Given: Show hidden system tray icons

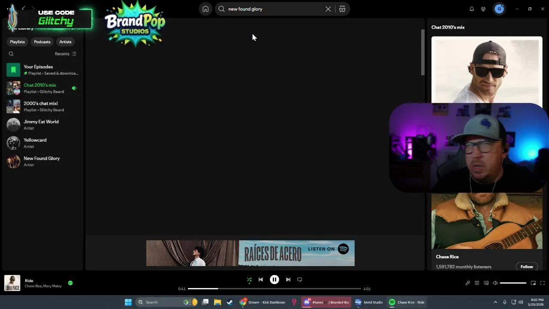Looking at the screenshot, I should [495, 302].
